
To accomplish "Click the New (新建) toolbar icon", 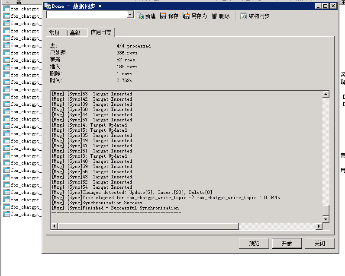I will [x=140, y=16].
